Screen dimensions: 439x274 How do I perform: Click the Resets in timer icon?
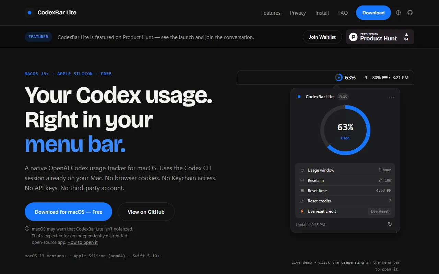point(302,180)
